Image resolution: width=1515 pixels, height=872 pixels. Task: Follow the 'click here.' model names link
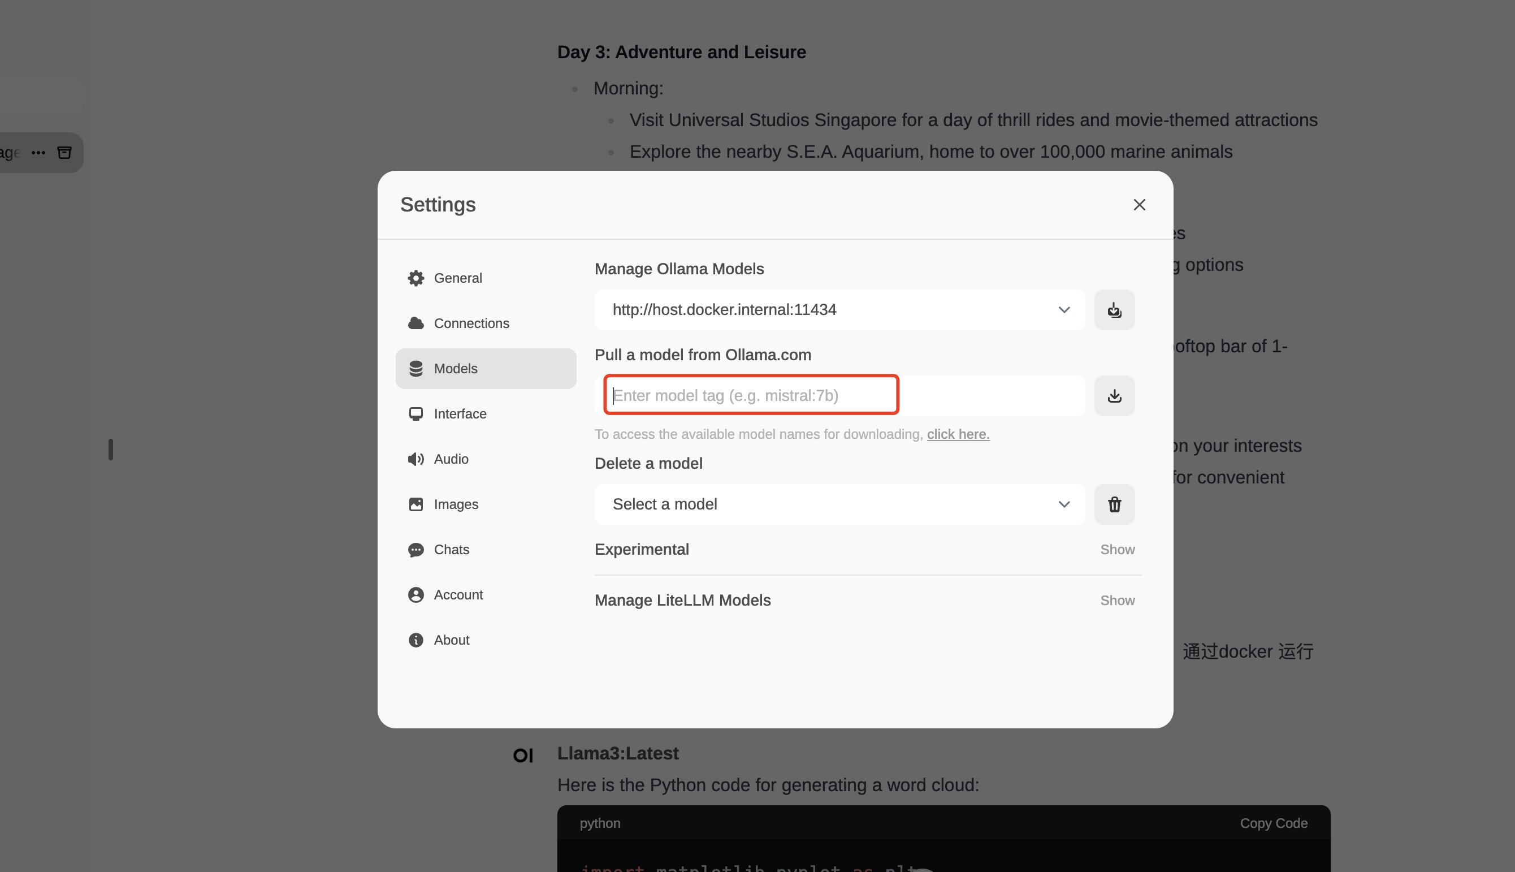(x=958, y=434)
